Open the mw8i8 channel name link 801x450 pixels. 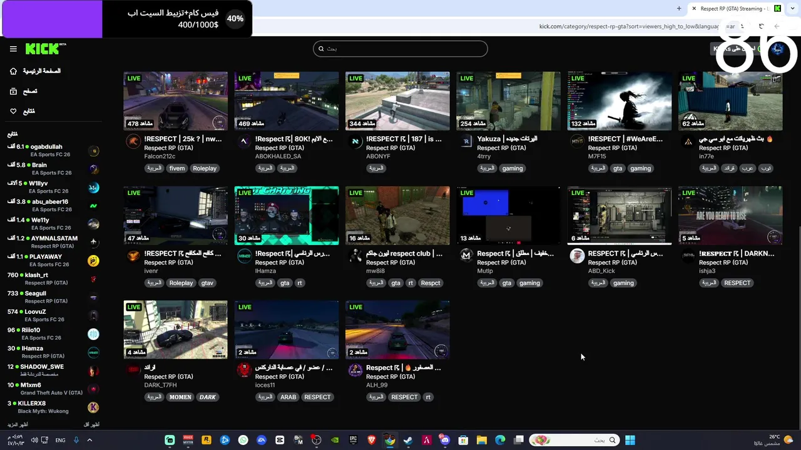tap(375, 271)
